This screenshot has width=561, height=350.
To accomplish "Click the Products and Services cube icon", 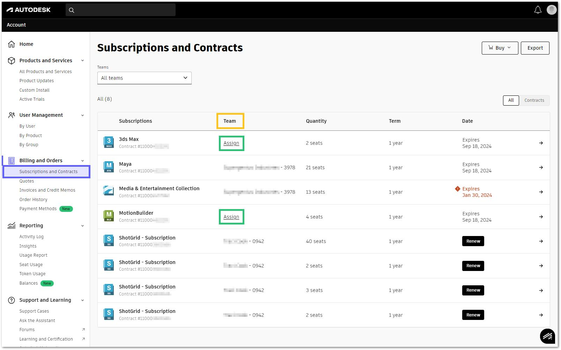I will click(12, 60).
